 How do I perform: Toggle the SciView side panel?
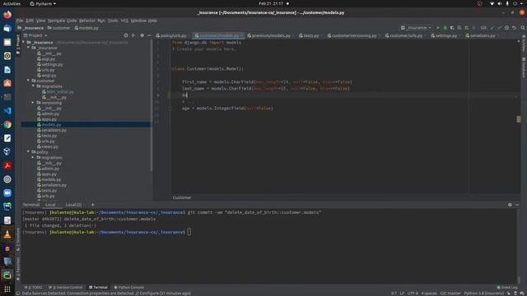click(524, 44)
